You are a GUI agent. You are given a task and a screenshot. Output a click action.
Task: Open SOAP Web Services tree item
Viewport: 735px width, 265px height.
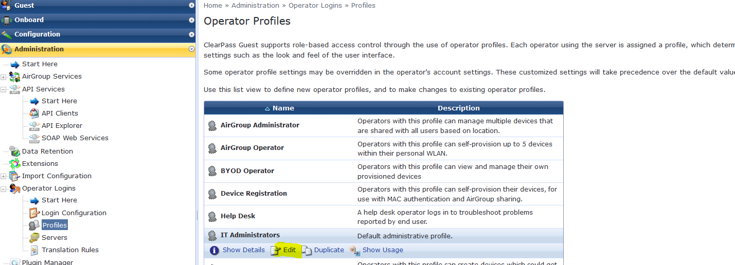[x=75, y=138]
